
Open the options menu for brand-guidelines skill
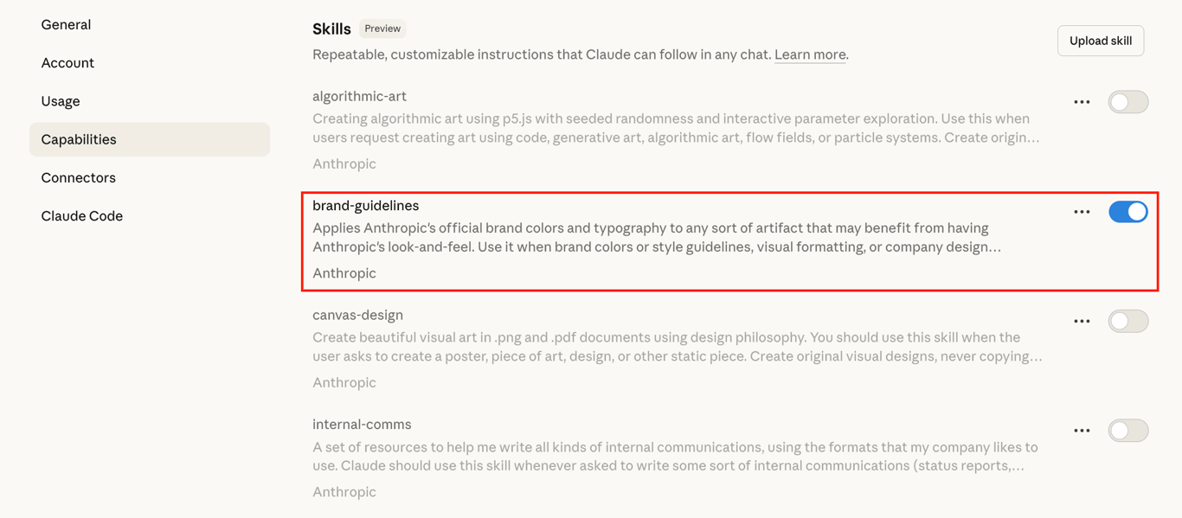point(1082,211)
